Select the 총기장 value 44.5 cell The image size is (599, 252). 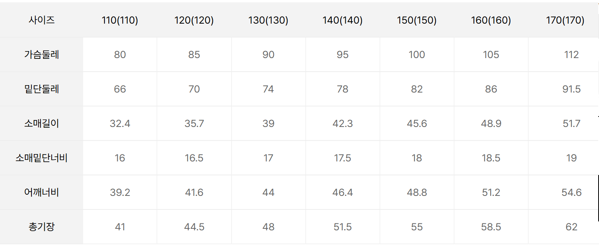(x=194, y=227)
